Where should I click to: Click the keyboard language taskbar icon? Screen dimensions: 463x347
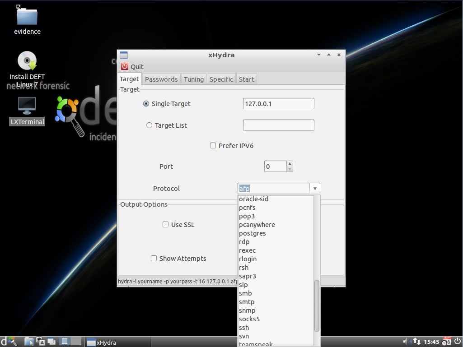click(x=41, y=342)
